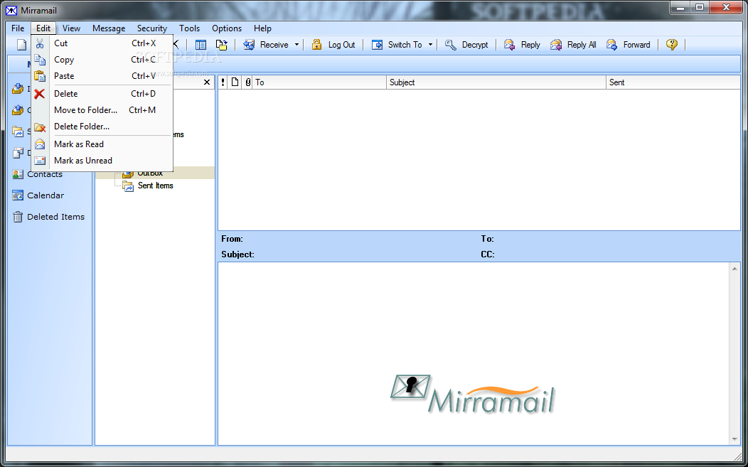The height and width of the screenshot is (467, 748).
Task: Choose Mark as Read
Action: [x=102, y=144]
